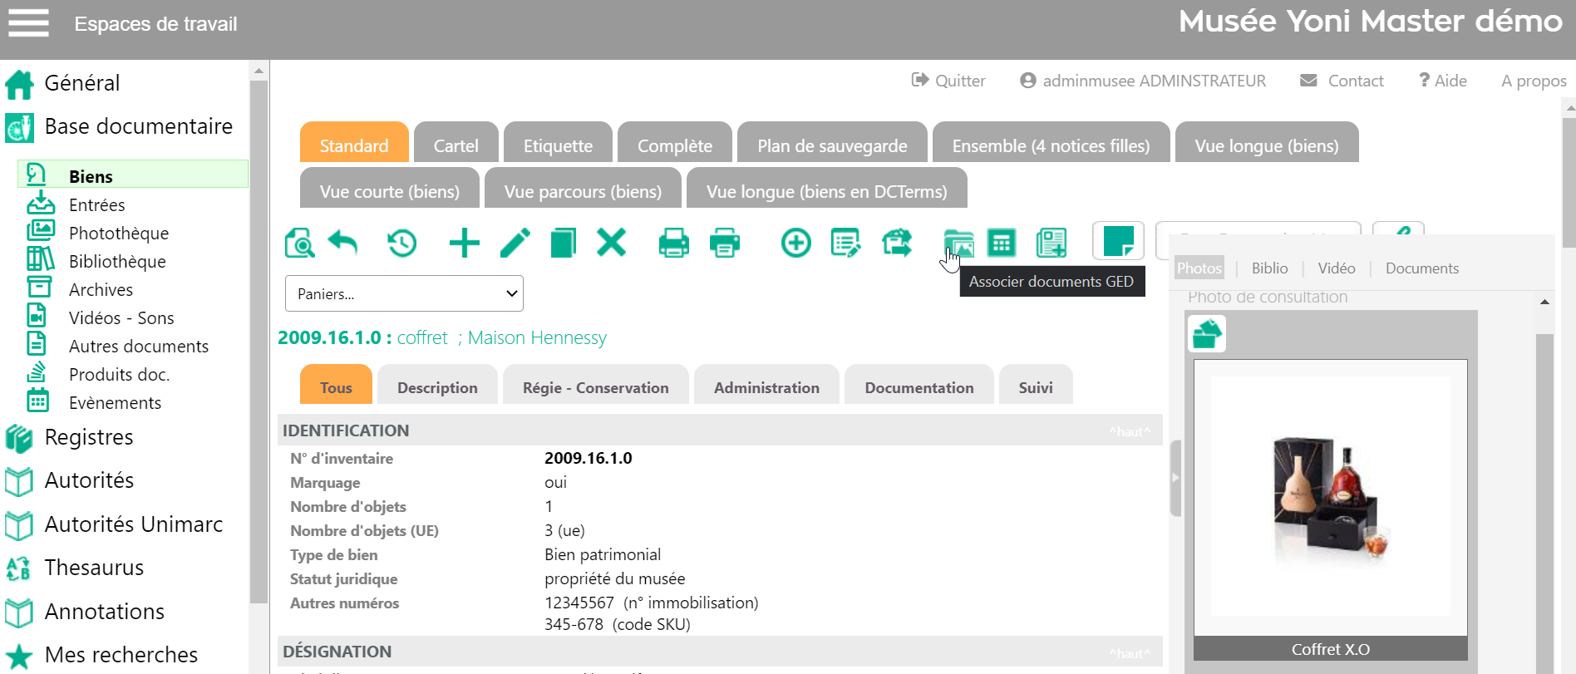Open the search document magnifier icon
The image size is (1576, 674).
[299, 244]
